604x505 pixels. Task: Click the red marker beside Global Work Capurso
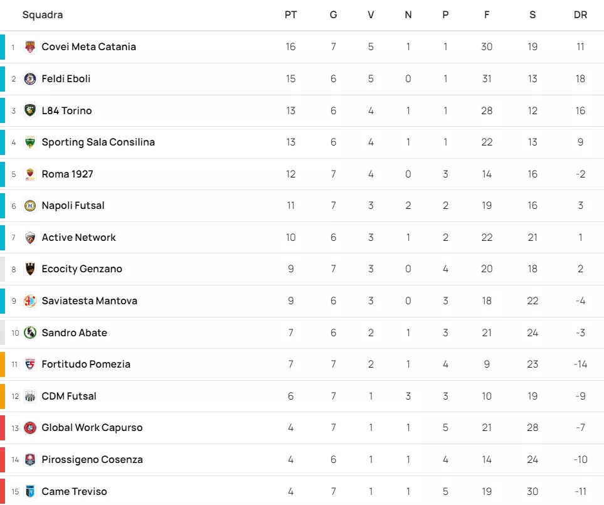[3, 428]
